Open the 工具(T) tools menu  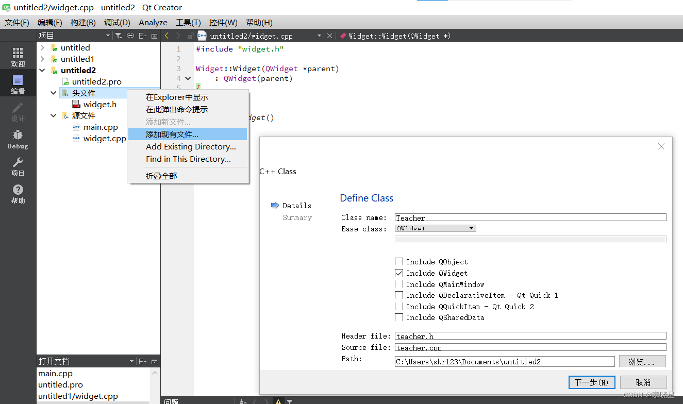(x=188, y=22)
